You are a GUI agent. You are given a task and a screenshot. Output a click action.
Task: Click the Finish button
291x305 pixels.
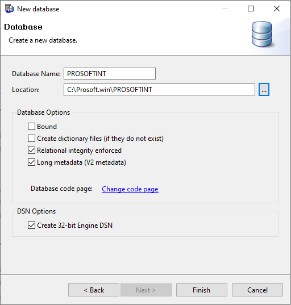pyautogui.click(x=202, y=290)
